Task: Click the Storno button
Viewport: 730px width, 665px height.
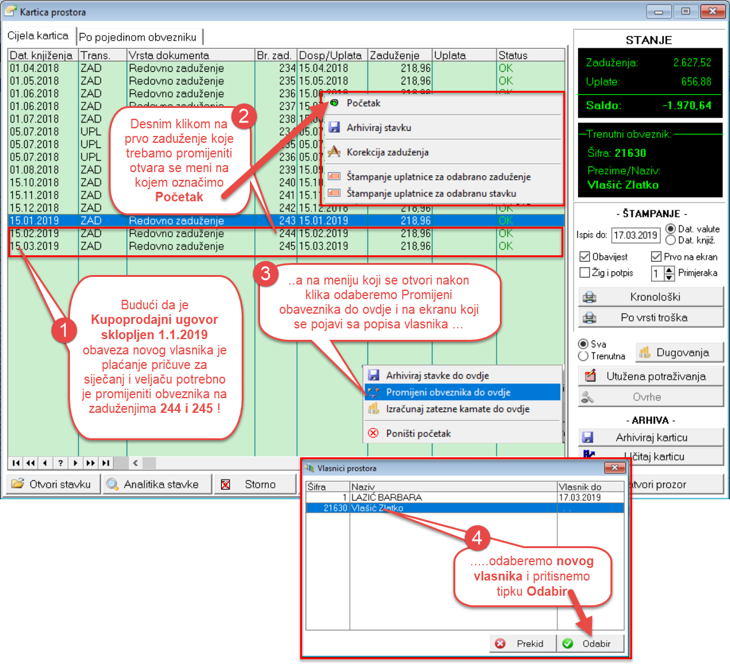Action: tap(254, 484)
